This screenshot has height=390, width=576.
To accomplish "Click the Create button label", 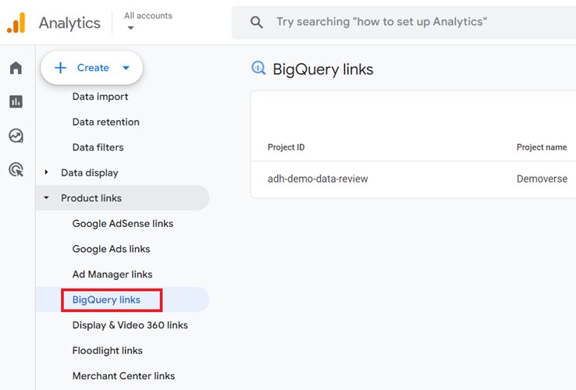I will tap(93, 68).
